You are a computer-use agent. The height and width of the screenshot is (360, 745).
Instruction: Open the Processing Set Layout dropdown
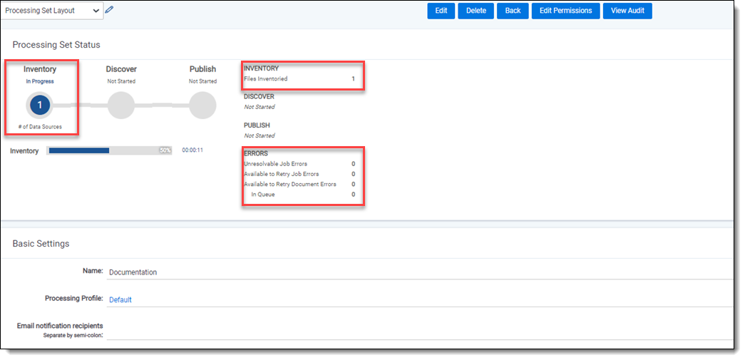click(53, 11)
